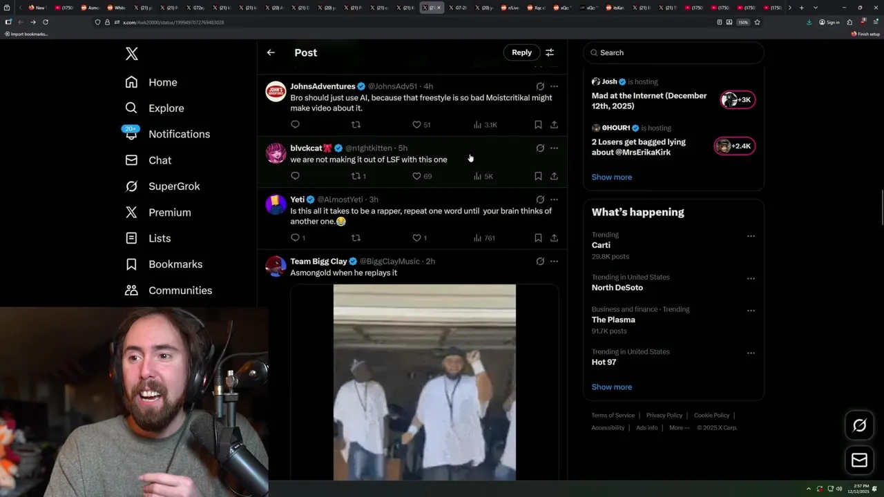
Task: Open Grok icon on blvckcat post
Action: pyautogui.click(x=540, y=148)
